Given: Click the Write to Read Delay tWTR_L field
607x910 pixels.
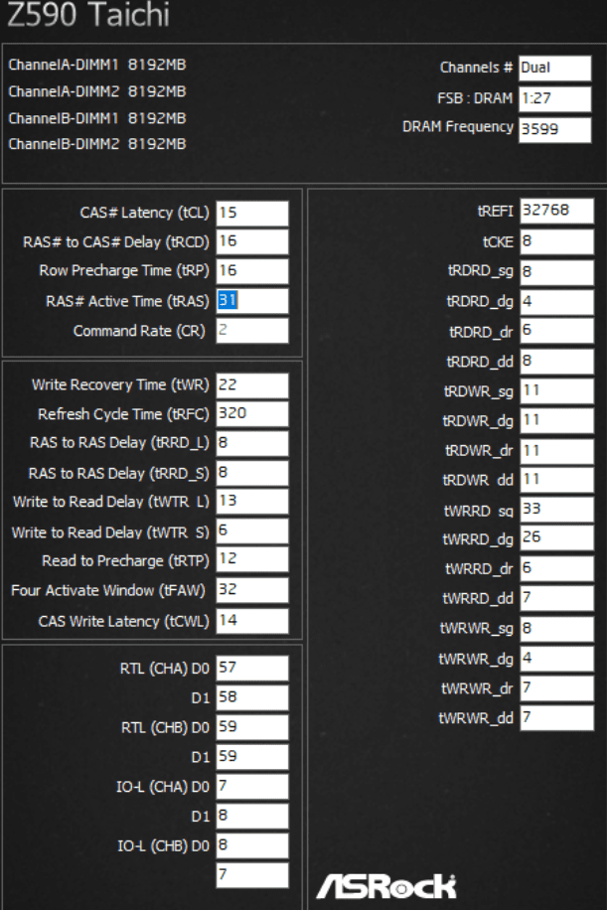Looking at the screenshot, I should pos(252,502).
